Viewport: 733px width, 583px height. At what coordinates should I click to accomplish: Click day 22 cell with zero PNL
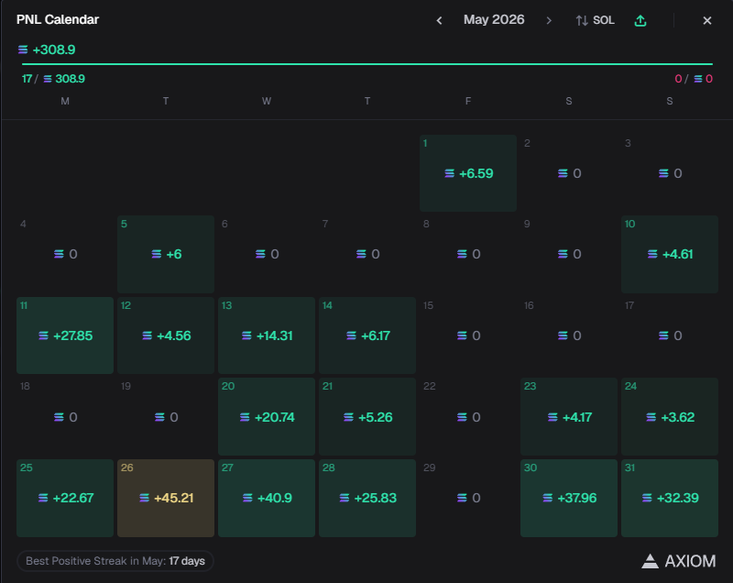(x=468, y=416)
